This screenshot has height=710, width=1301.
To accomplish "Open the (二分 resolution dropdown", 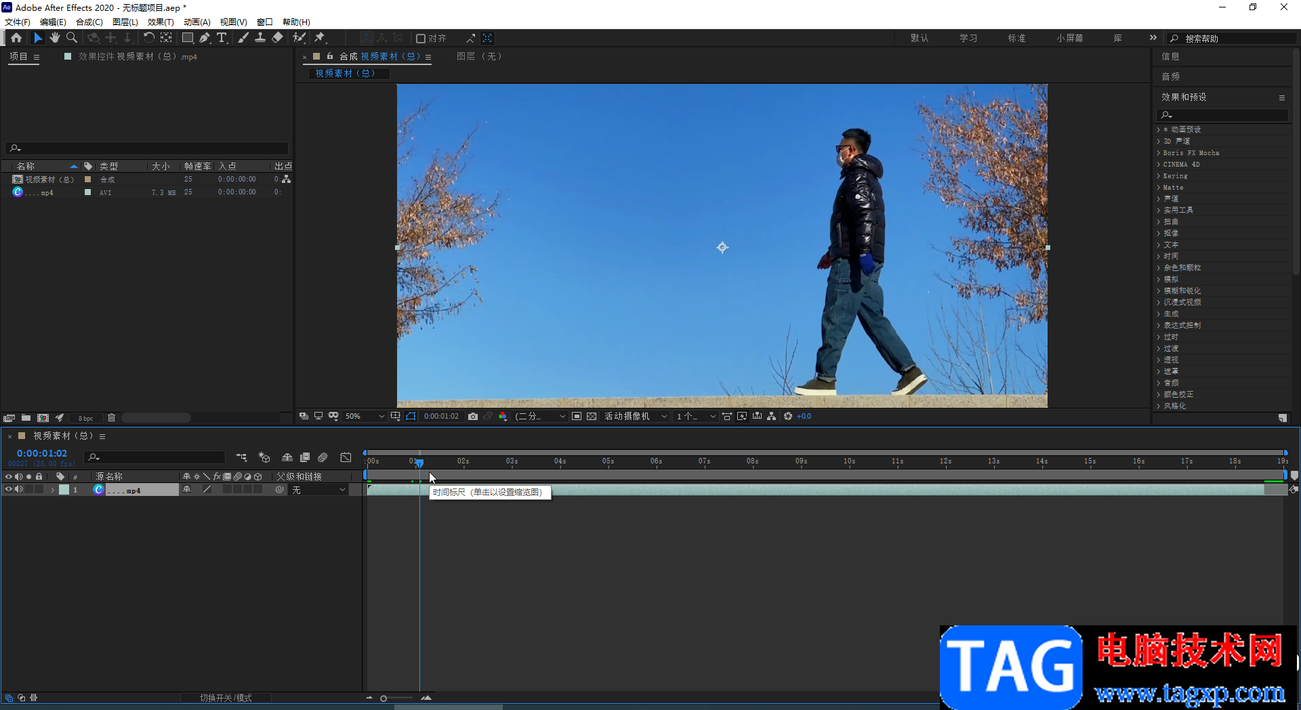I will (540, 417).
